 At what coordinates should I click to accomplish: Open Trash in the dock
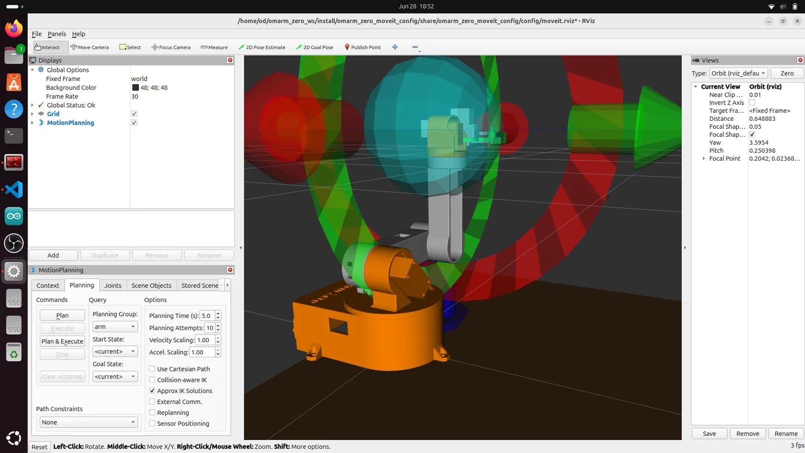14,352
